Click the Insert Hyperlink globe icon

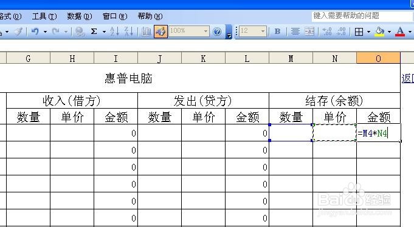point(80,32)
